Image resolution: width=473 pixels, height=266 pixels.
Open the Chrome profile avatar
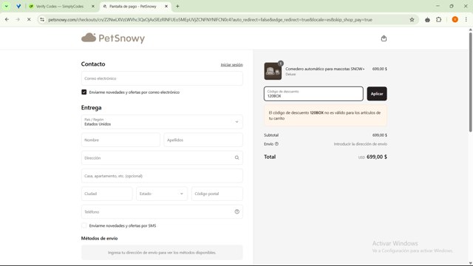(455, 20)
